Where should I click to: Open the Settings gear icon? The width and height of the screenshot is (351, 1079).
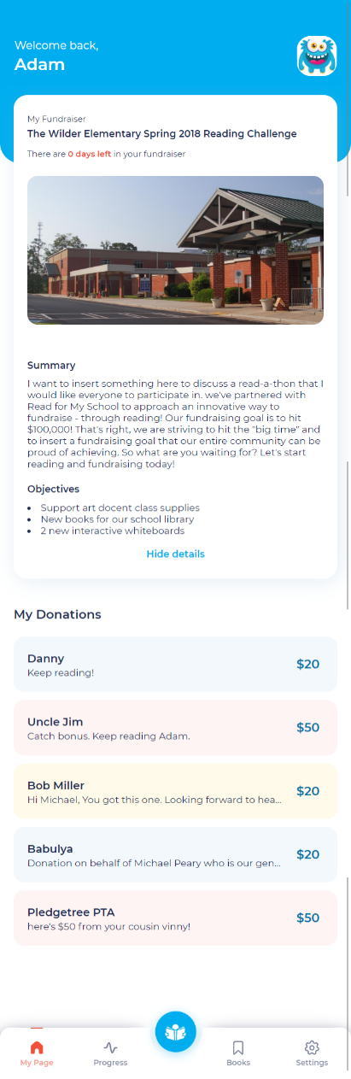click(312, 1047)
